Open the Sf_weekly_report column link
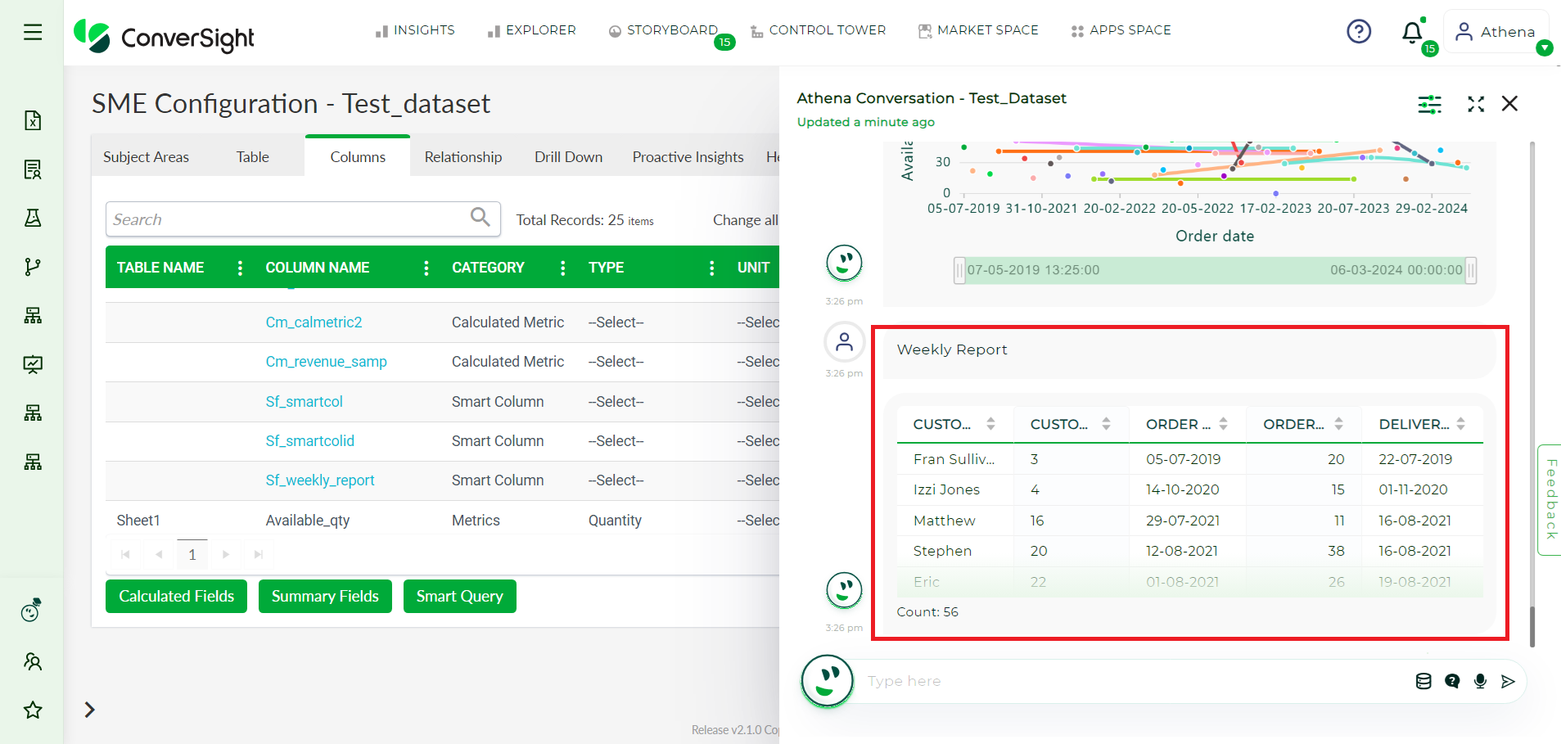The image size is (1561, 744). (x=319, y=480)
